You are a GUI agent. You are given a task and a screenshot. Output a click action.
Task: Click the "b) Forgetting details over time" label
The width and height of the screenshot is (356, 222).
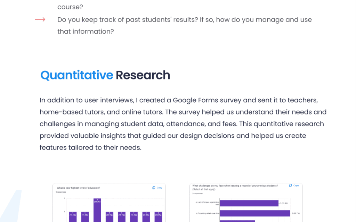pos(207,213)
